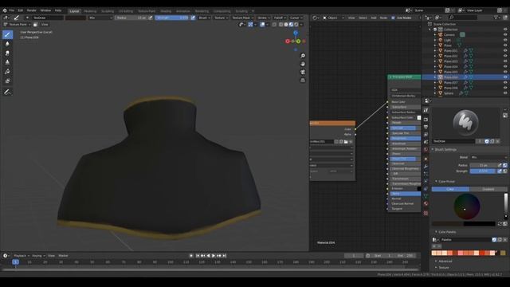Select Plane.006 in the outliner

point(450,77)
